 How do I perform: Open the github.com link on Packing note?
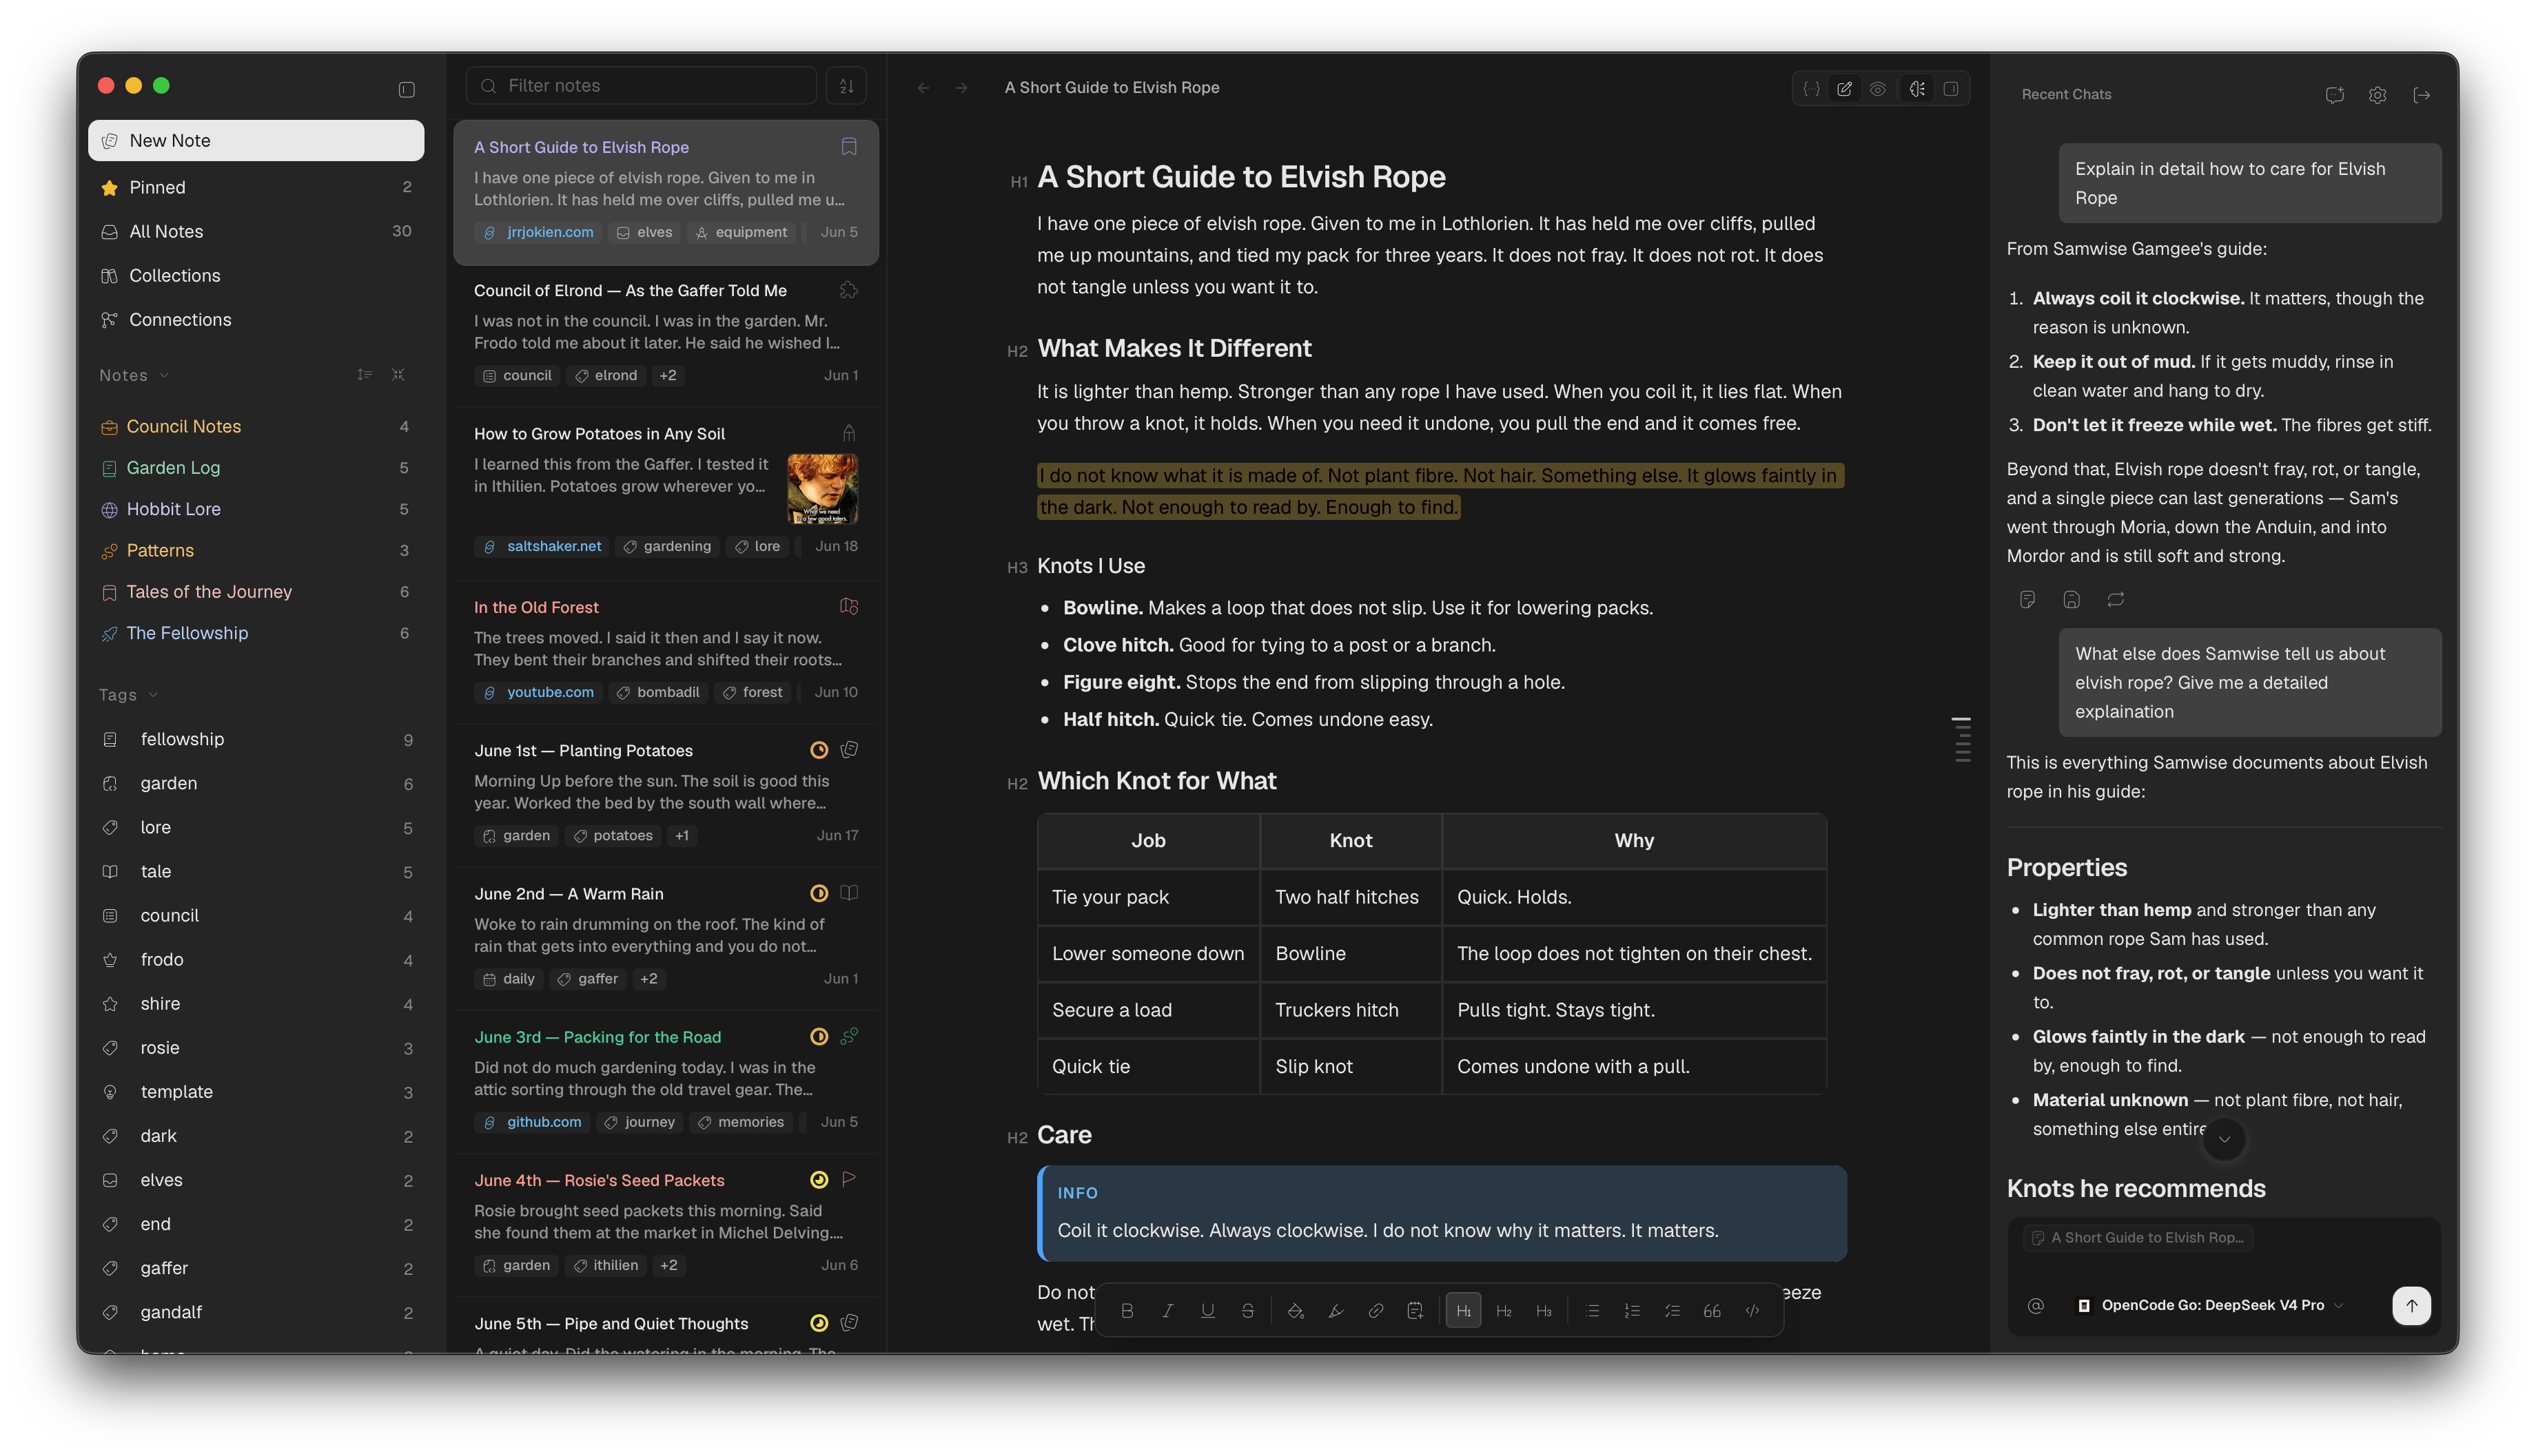click(533, 1122)
